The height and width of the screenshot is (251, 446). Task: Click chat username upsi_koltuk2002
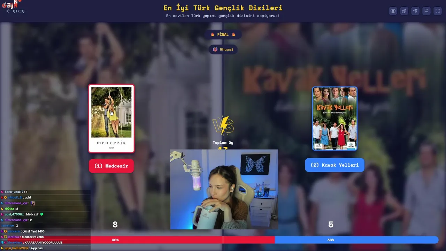click(16, 248)
